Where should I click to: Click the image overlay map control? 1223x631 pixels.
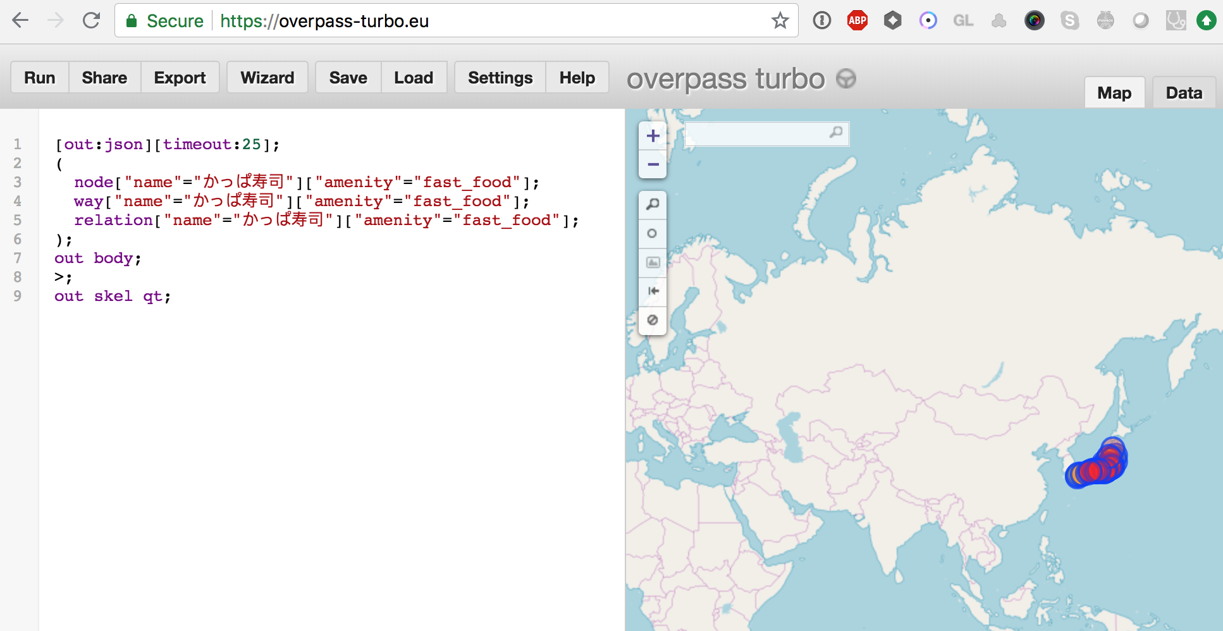coord(653,262)
